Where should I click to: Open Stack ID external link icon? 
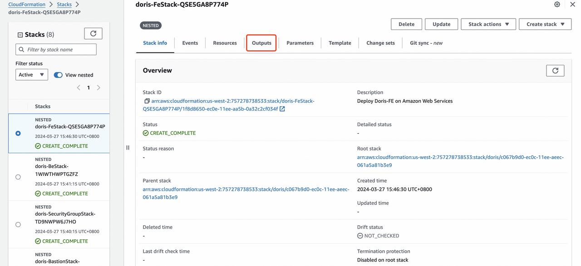tap(282, 109)
